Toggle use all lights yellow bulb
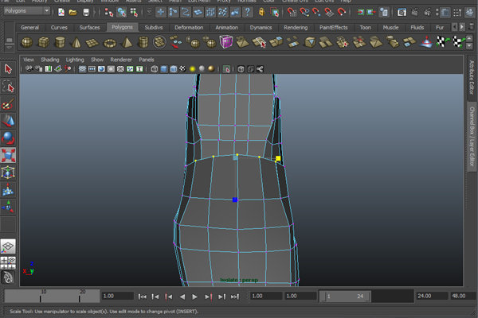 click(x=192, y=69)
